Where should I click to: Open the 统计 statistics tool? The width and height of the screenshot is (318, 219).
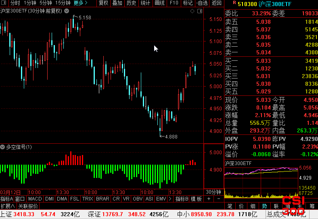(x=145, y=3)
